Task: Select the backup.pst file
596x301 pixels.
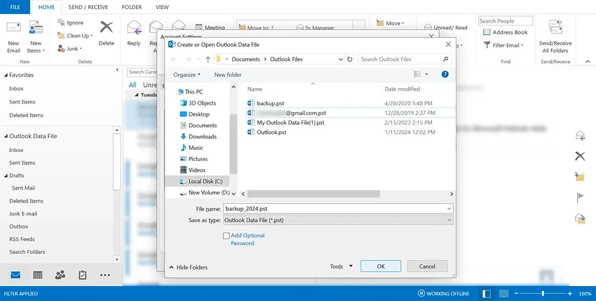Action: tap(265, 103)
